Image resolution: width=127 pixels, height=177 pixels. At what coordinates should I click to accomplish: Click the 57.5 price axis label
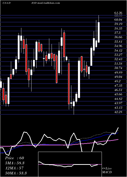[x=117, y=33]
